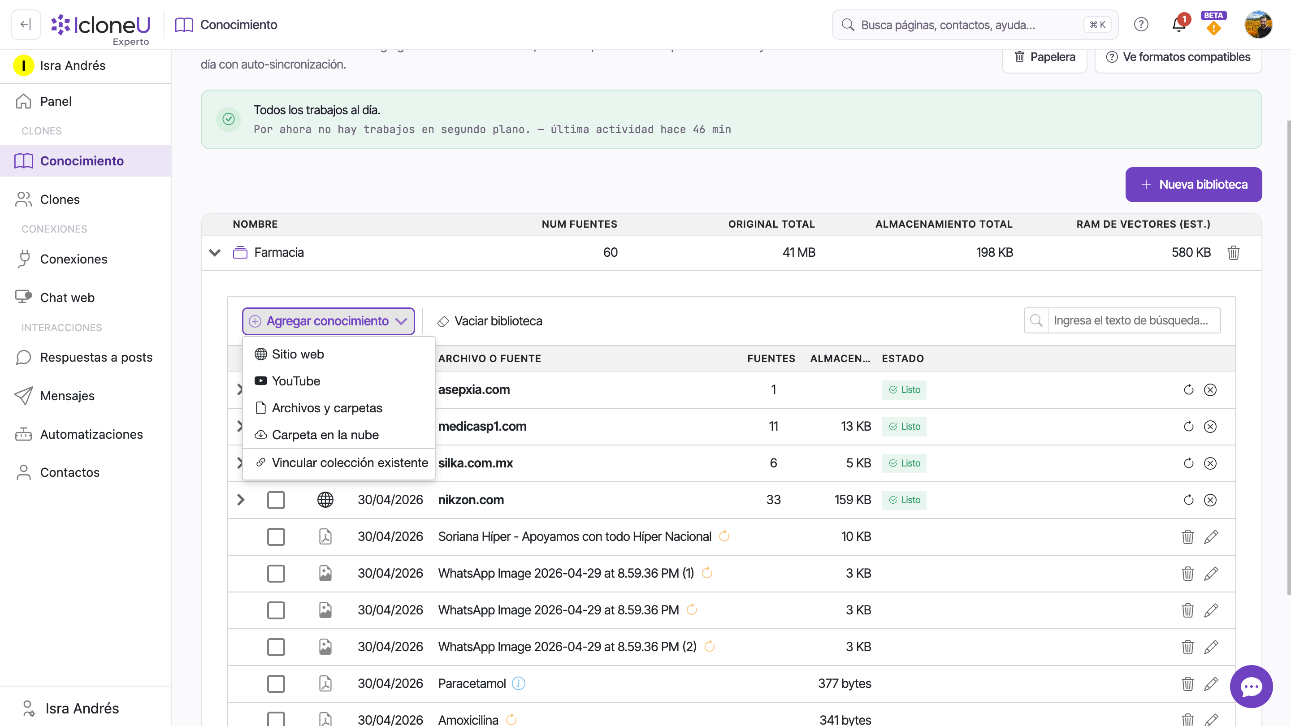
Task: Choose Archivos y carpetas option
Action: pos(339,408)
